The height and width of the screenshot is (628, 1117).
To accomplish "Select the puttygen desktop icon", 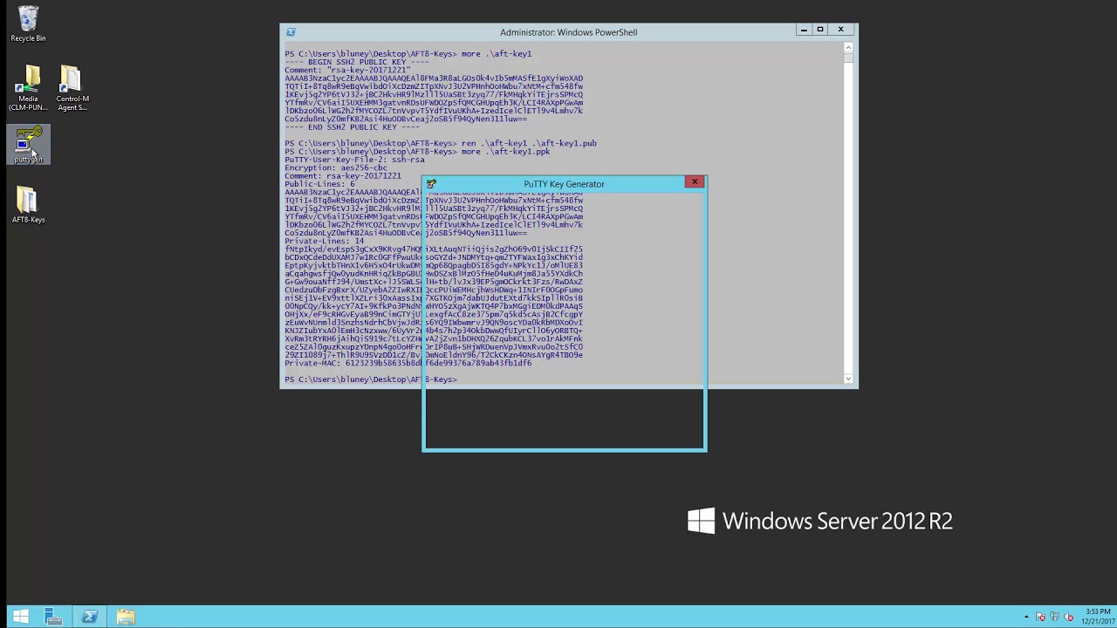I will 28,145.
